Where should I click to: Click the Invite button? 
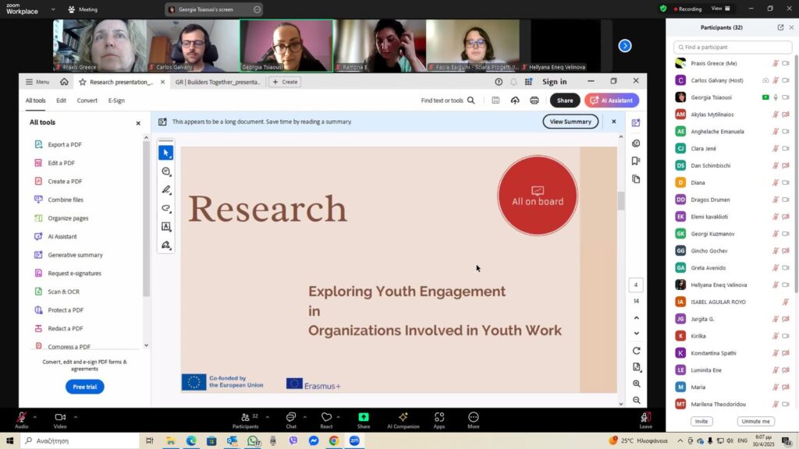point(701,422)
